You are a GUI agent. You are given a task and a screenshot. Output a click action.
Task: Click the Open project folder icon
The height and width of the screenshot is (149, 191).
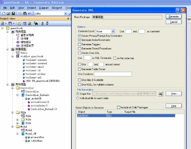[x=8, y=13]
